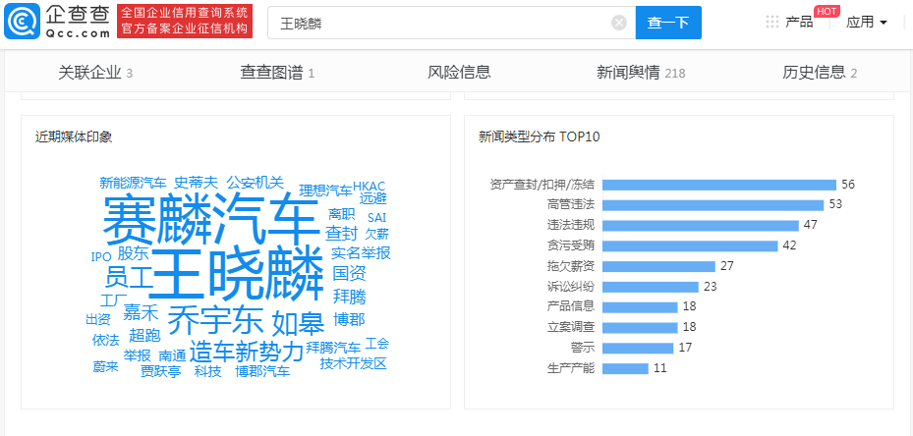Click word cloud term 超跑
This screenshot has width=913, height=436.
145,335
